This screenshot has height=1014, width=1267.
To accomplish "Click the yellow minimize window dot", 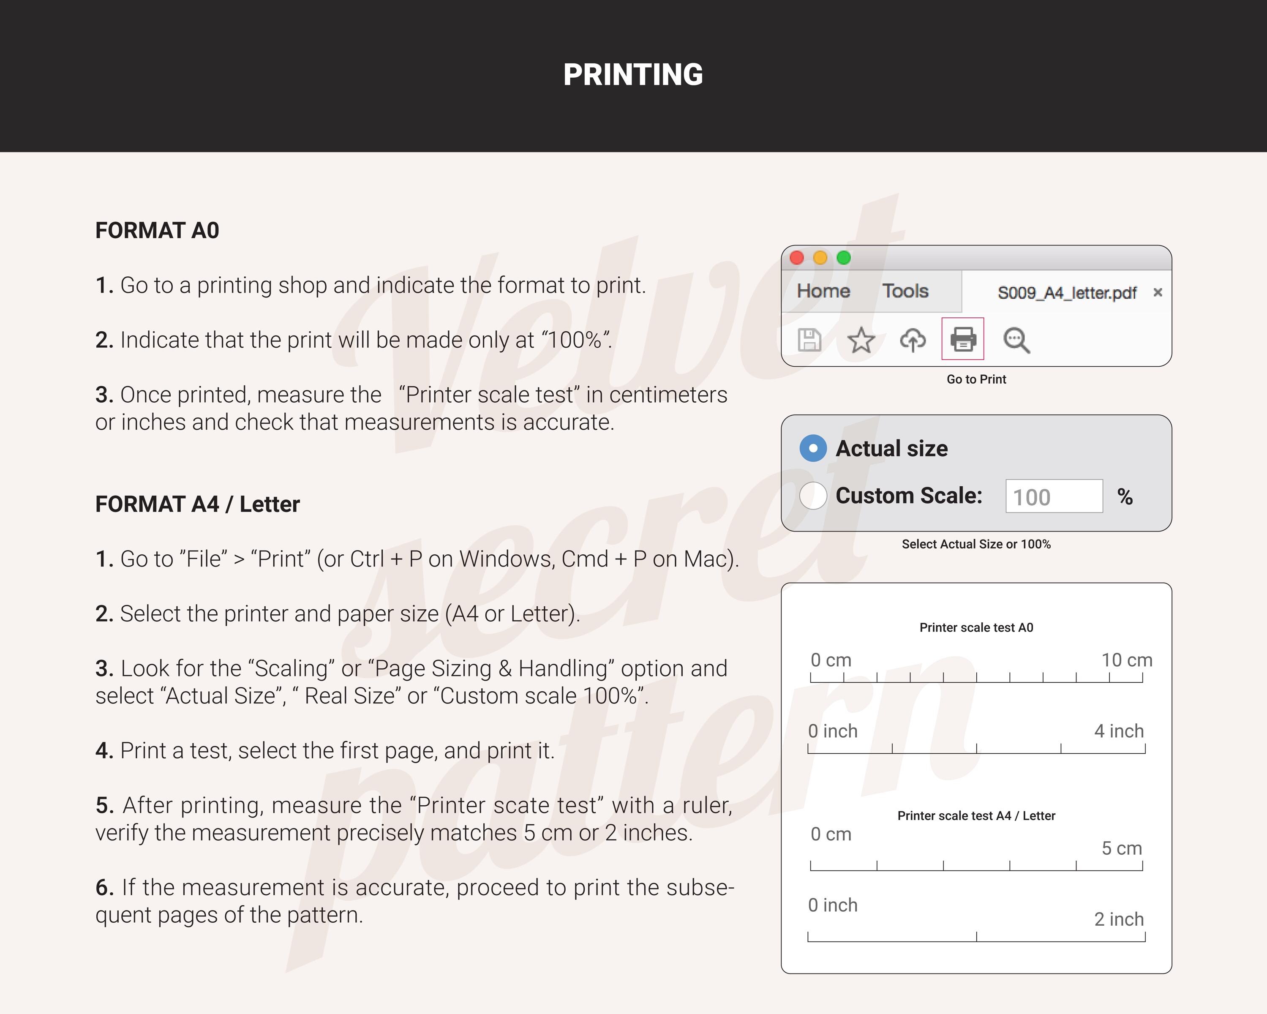I will coord(820,257).
